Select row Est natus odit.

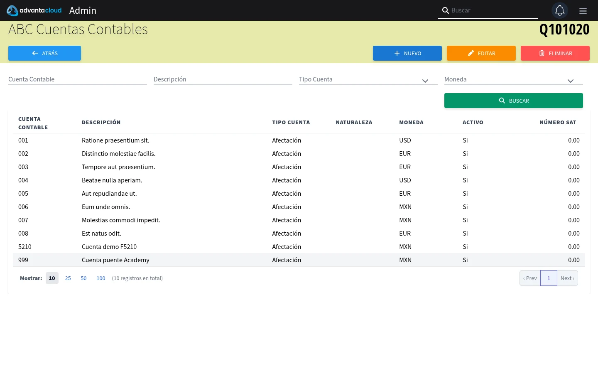coord(299,234)
